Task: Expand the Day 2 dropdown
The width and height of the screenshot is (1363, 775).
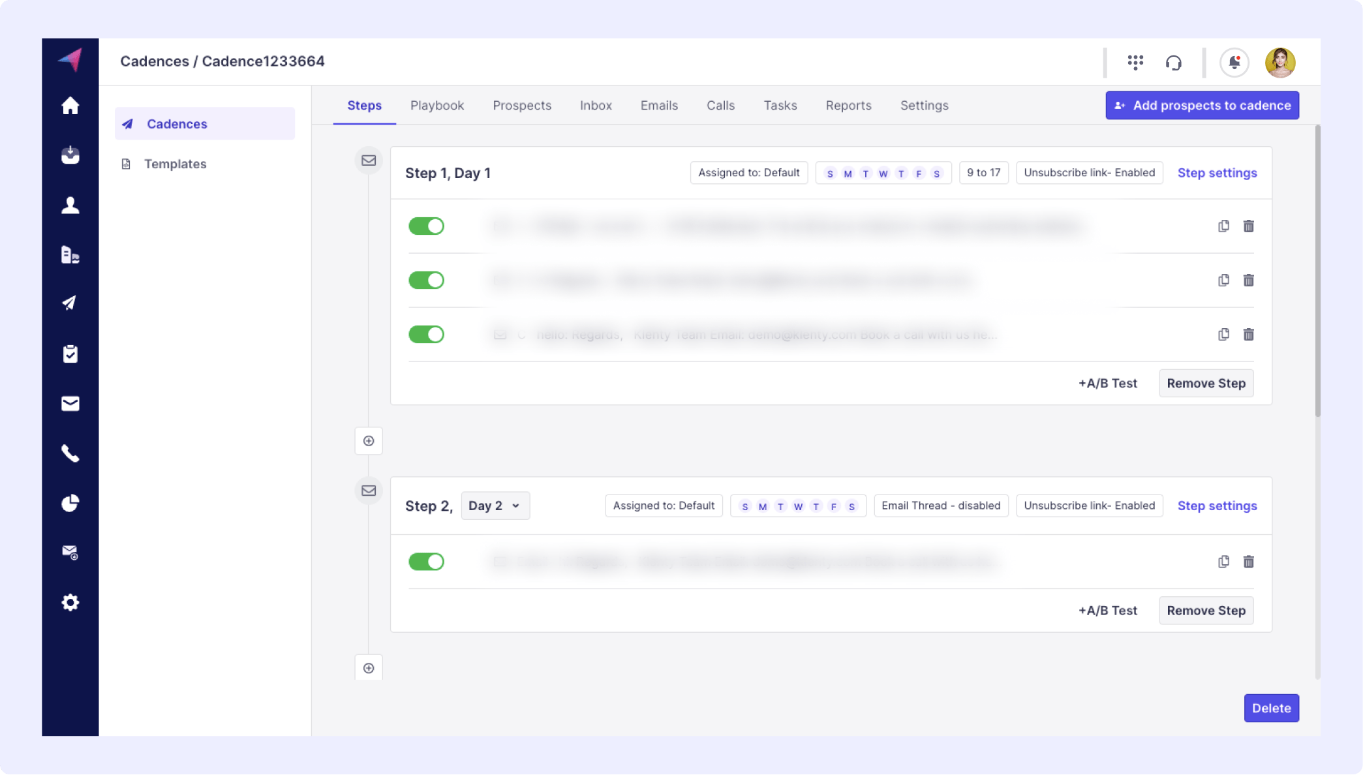Action: click(495, 506)
